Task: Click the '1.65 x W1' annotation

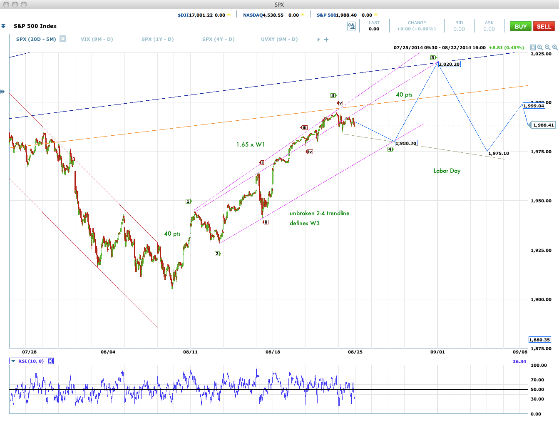Action: click(251, 144)
